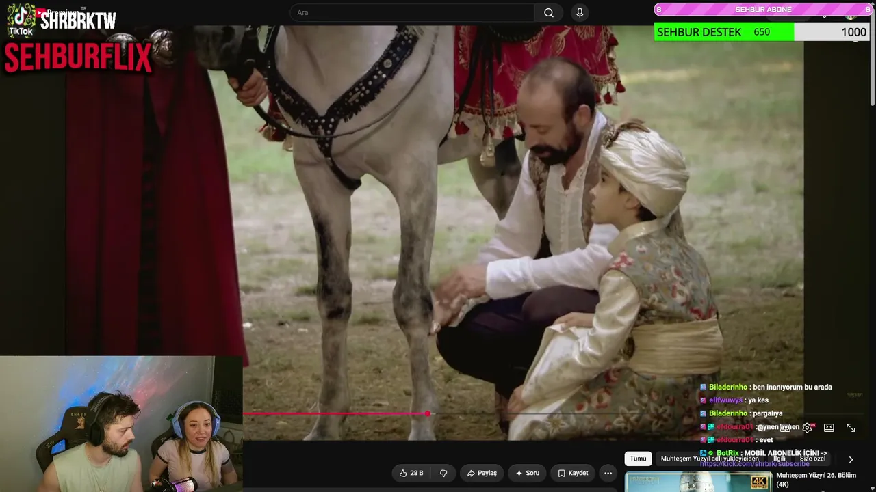Like the video (28 B)

click(x=411, y=473)
